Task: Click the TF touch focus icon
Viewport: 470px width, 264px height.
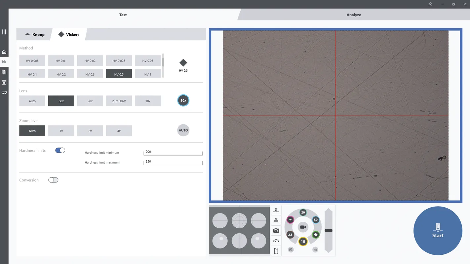Action: click(276, 210)
